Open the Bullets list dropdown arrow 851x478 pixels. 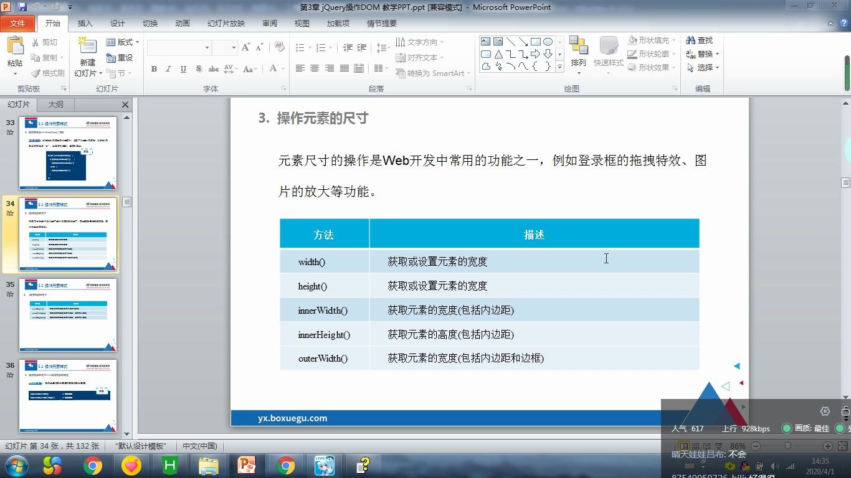tap(310, 47)
